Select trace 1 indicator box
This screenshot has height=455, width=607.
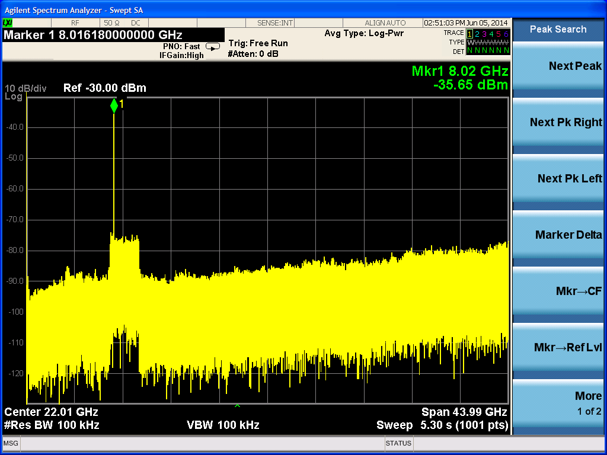click(470, 34)
